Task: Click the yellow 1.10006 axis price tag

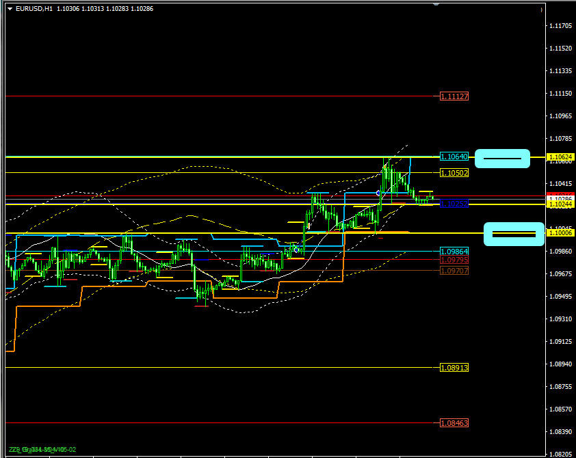Action: (x=560, y=233)
